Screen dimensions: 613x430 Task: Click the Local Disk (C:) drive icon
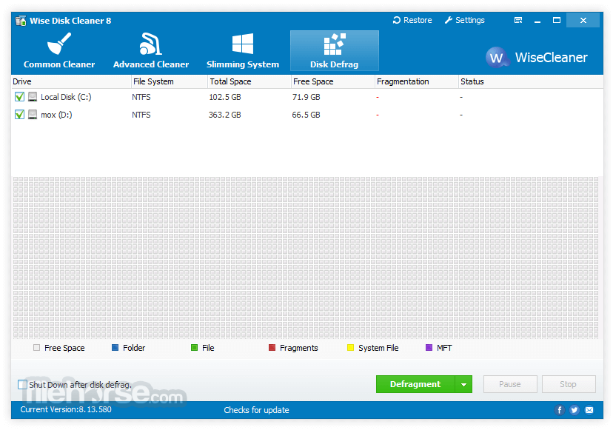coord(33,96)
